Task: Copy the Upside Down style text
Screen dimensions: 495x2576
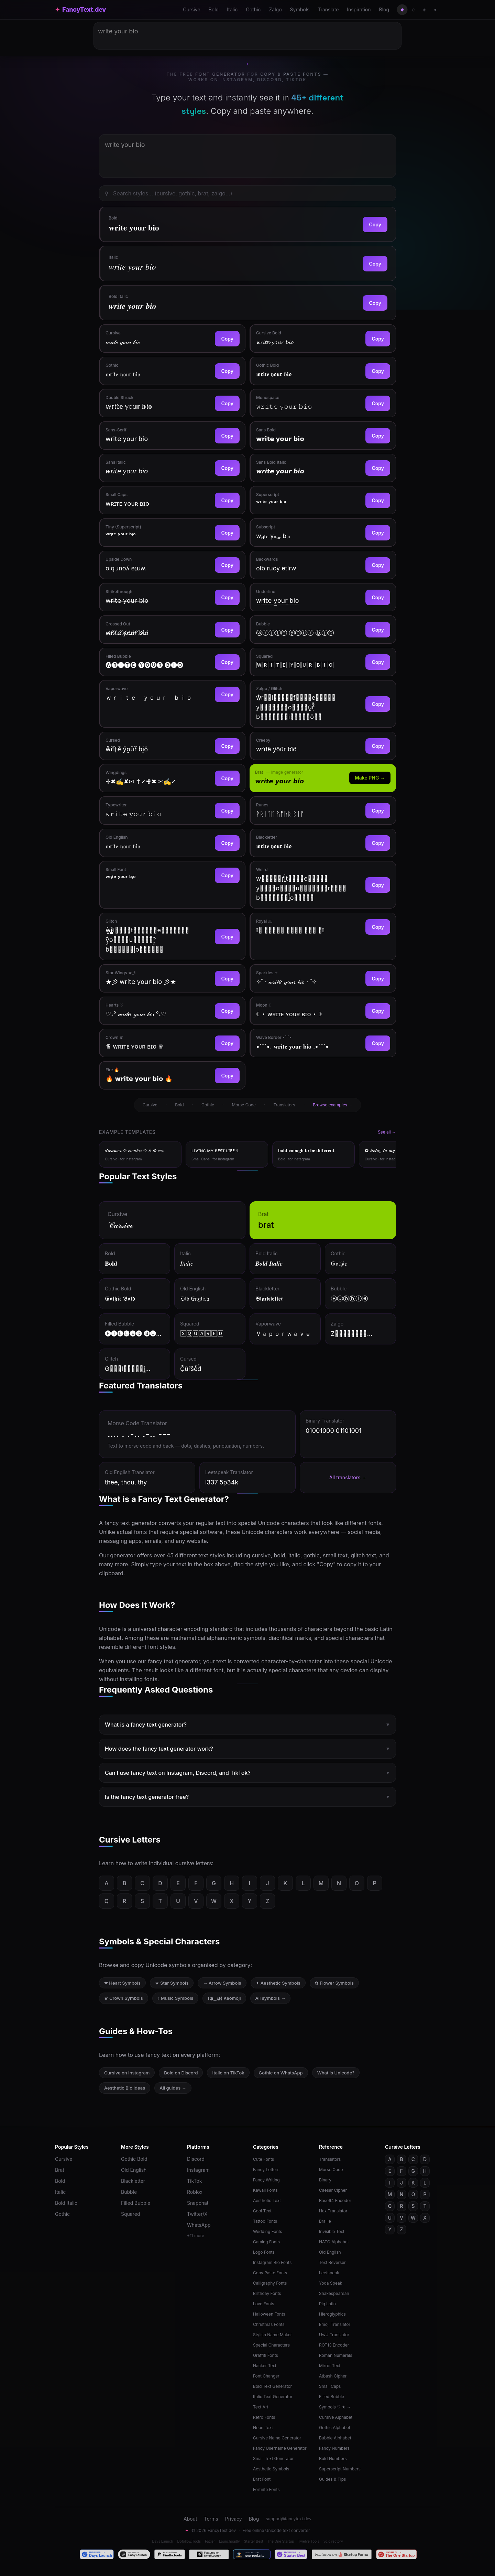Action: (227, 565)
